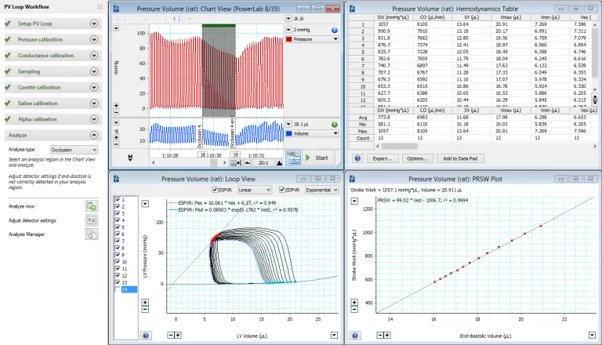Toggle the ESPVR checkbox
The height and width of the screenshot is (345, 602).
tap(215, 190)
